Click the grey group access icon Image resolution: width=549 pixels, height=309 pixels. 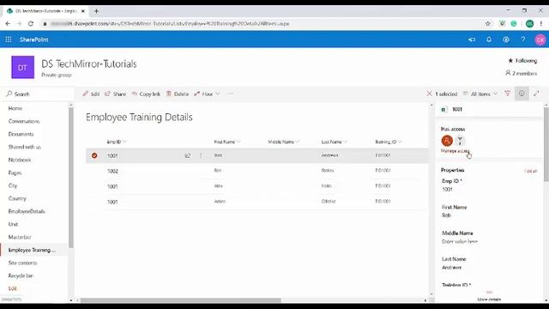coord(460,141)
